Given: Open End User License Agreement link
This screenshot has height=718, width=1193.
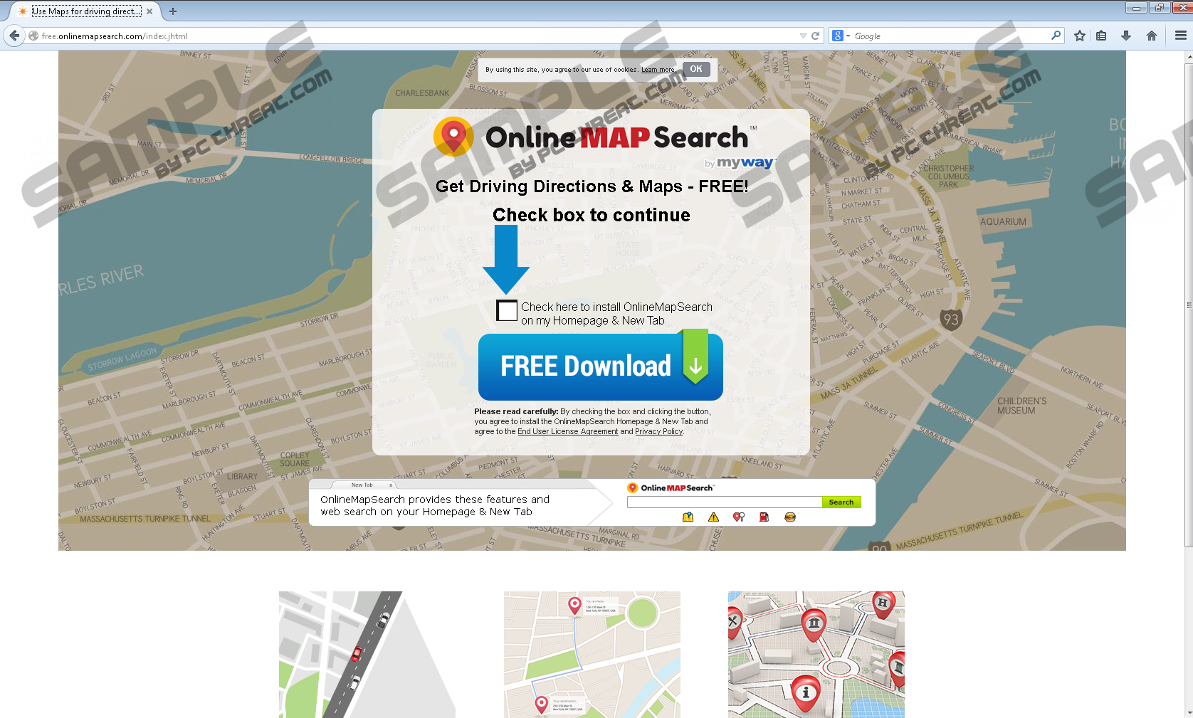Looking at the screenshot, I should (567, 431).
